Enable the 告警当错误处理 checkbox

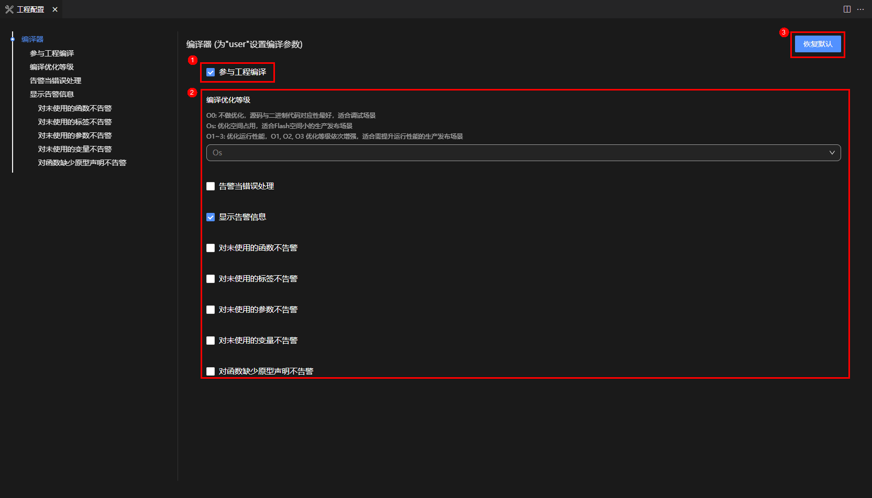(211, 186)
